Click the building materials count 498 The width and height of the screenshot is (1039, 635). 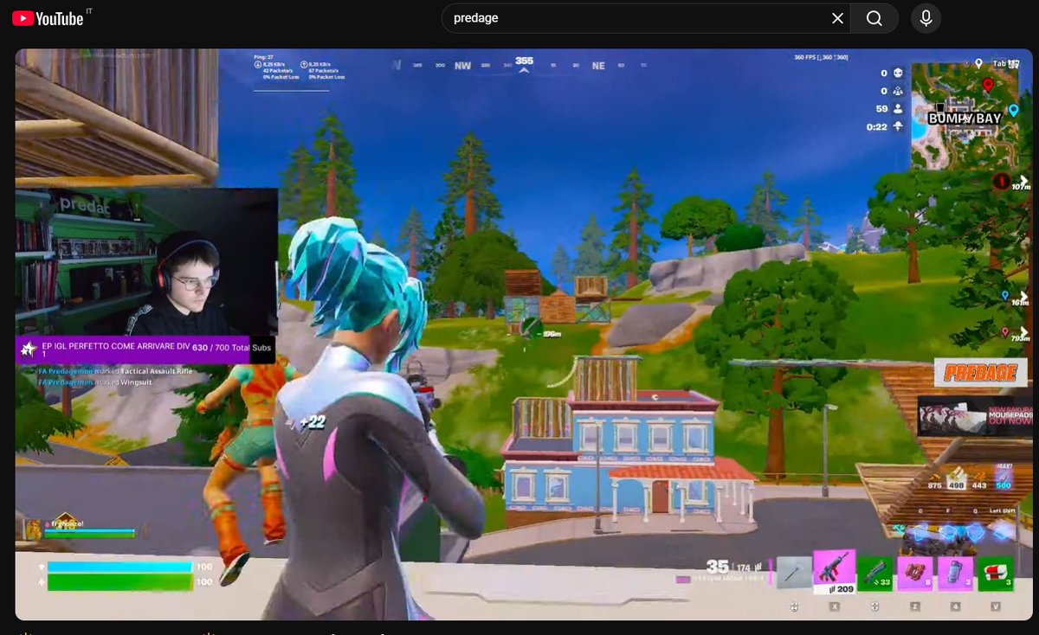coord(956,484)
